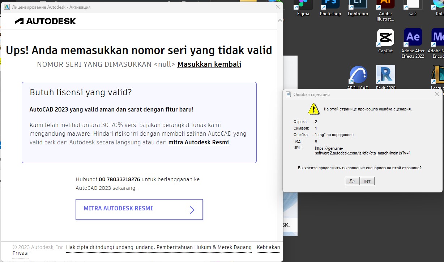Click 'Да' in script error dialog
Screen dimensions: 444x262
(x=352, y=181)
